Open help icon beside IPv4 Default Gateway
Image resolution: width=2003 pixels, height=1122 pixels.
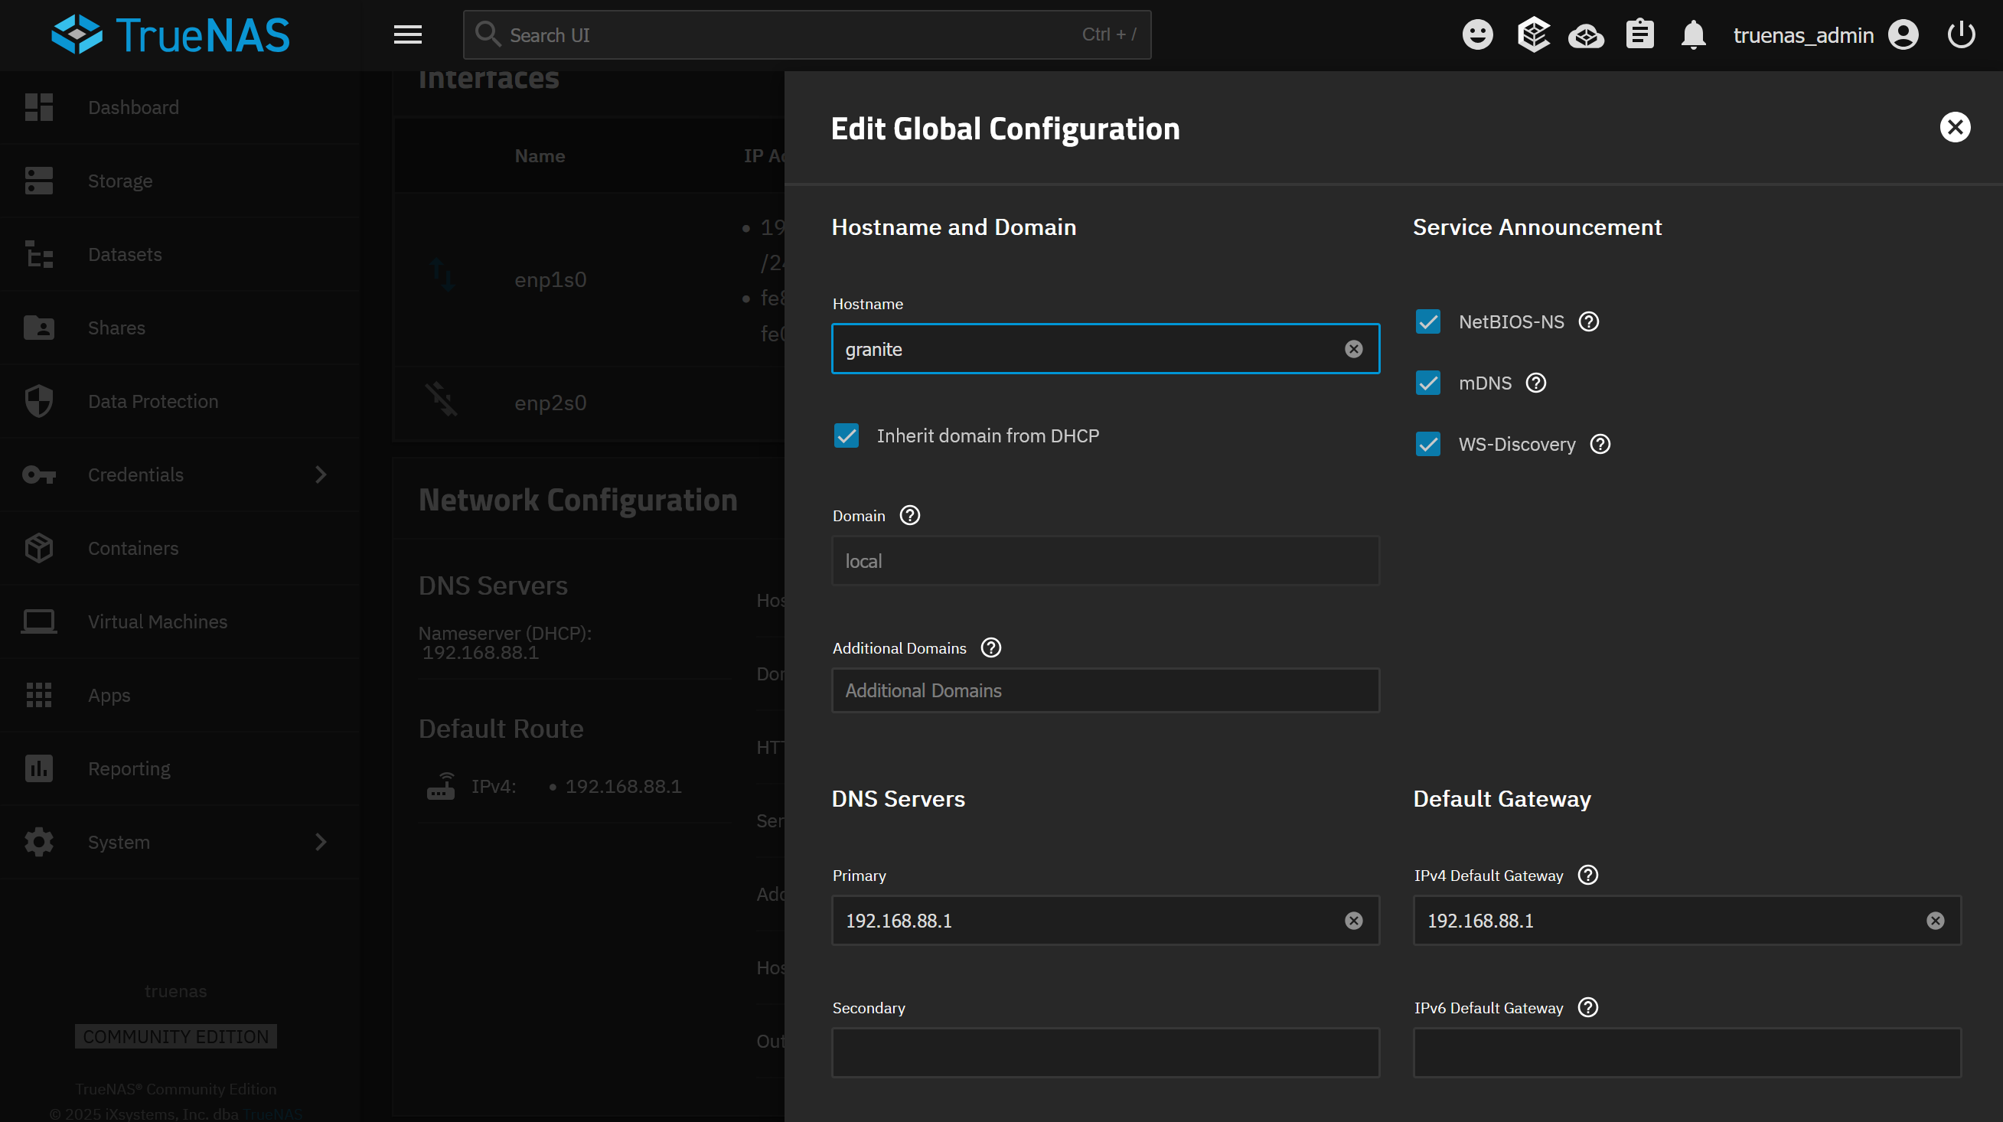point(1587,875)
